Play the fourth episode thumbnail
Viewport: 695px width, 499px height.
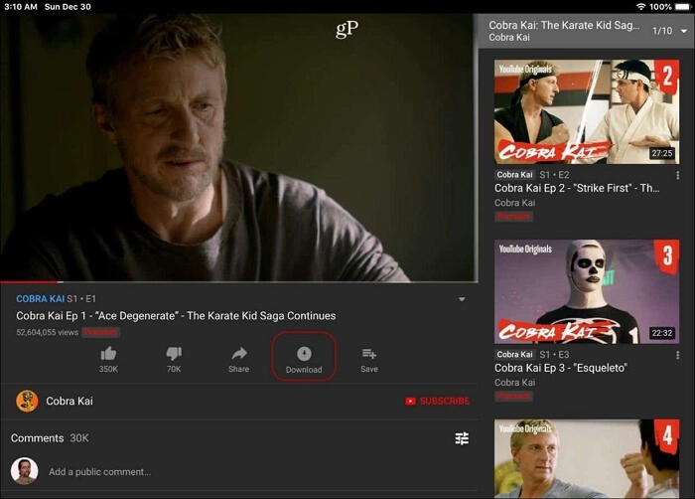(x=586, y=458)
